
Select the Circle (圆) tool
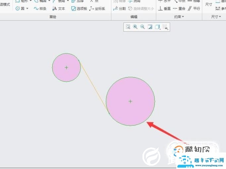coord(20,9)
